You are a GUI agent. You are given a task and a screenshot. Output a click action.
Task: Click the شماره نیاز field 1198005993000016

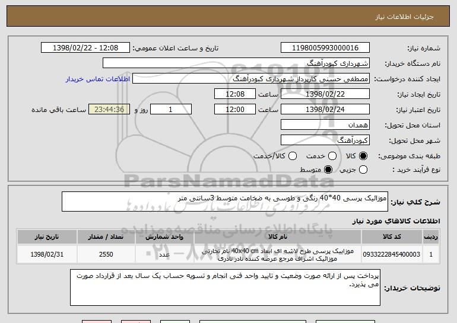[325, 48]
